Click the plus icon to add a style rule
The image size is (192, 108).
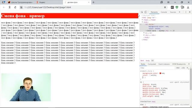pyautogui.click(x=187, y=68)
